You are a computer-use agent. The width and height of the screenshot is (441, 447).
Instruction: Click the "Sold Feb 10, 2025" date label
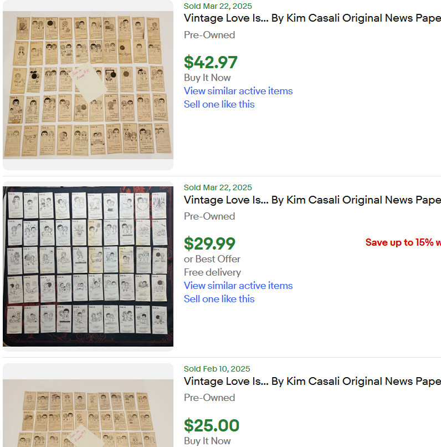click(x=217, y=369)
